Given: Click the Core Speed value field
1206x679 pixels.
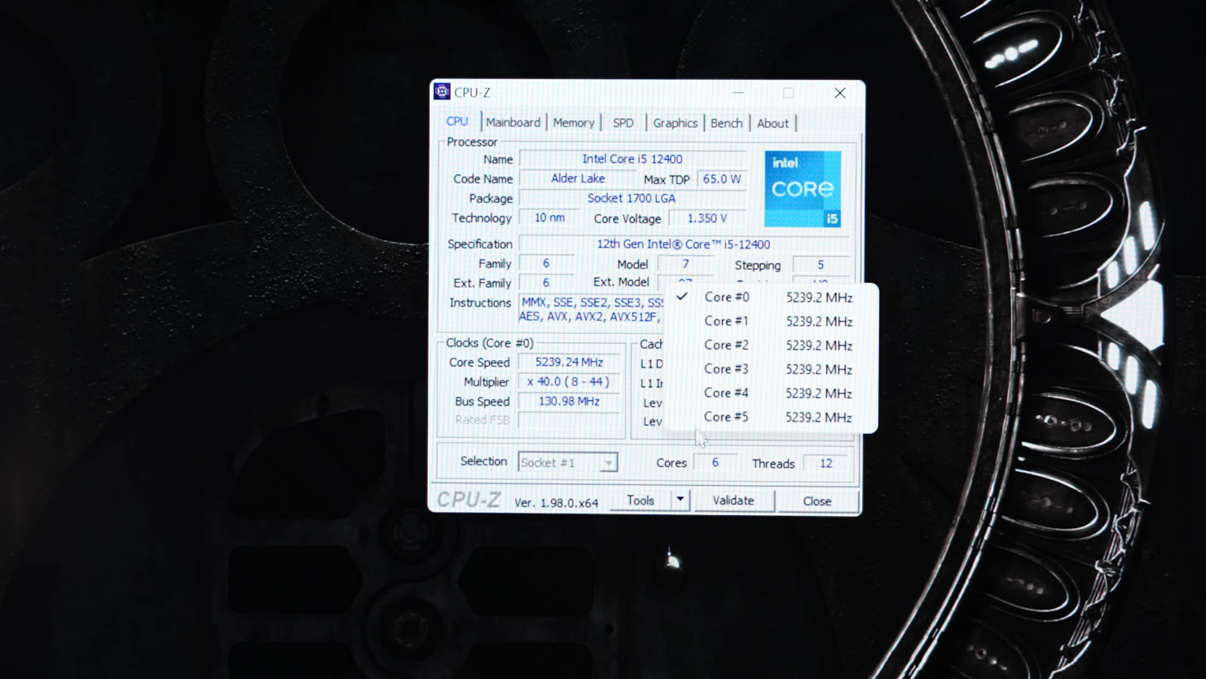Looking at the screenshot, I should [569, 362].
